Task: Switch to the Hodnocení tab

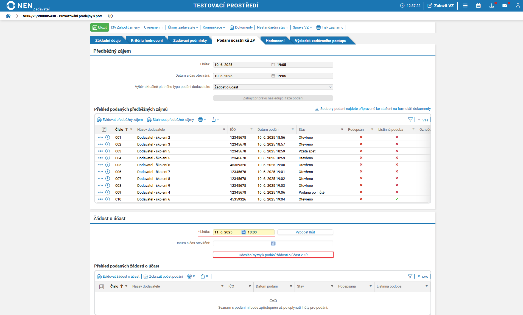Action: (x=275, y=41)
